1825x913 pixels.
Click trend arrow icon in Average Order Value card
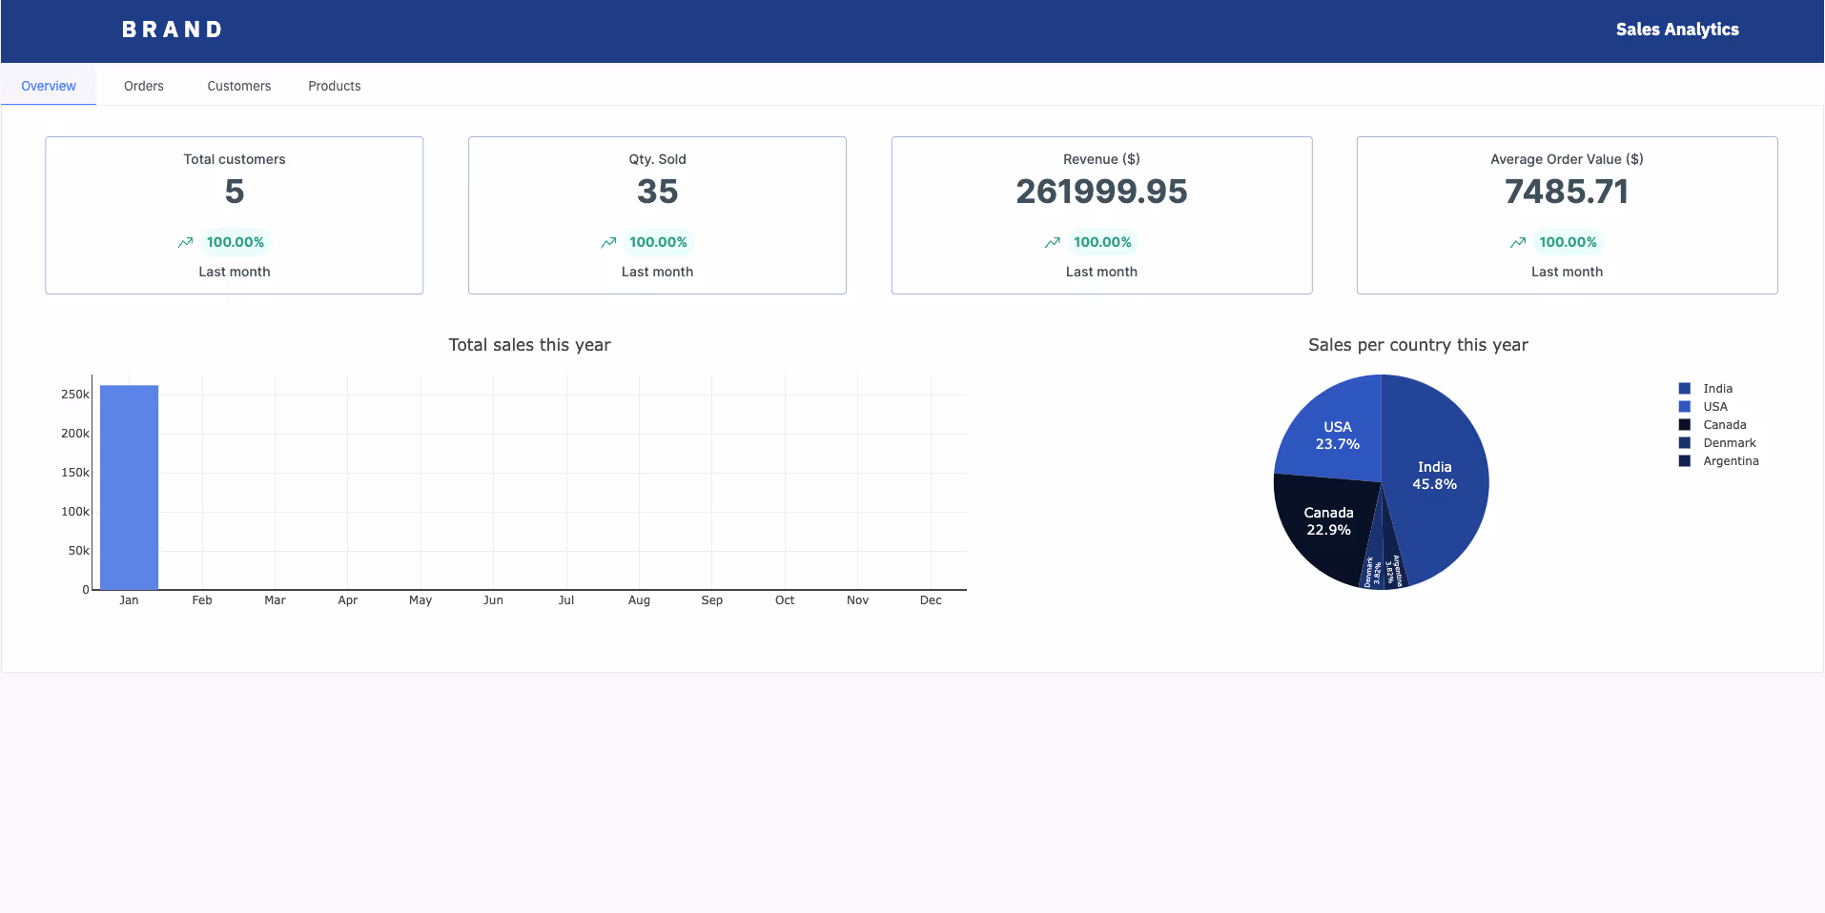tap(1518, 243)
